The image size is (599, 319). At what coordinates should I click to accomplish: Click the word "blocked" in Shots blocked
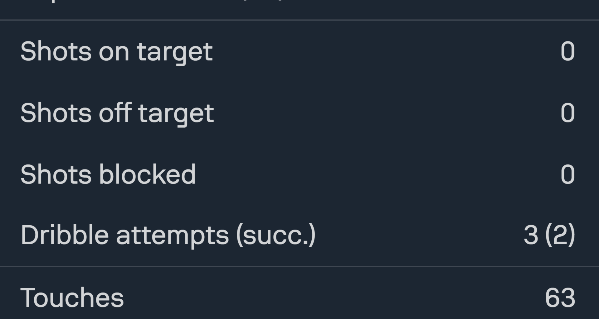click(147, 174)
